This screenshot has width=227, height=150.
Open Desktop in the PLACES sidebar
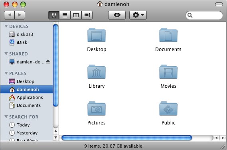click(x=26, y=81)
